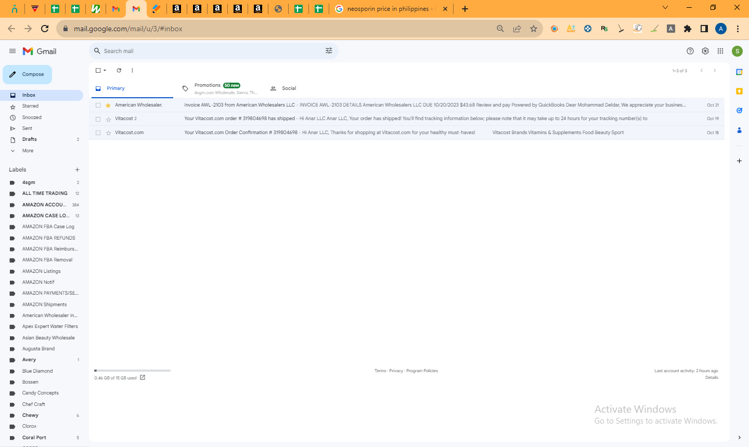Screen dimensions: 749x447
Task: Close the neosporin price in philippines tab
Action: click(x=445, y=9)
